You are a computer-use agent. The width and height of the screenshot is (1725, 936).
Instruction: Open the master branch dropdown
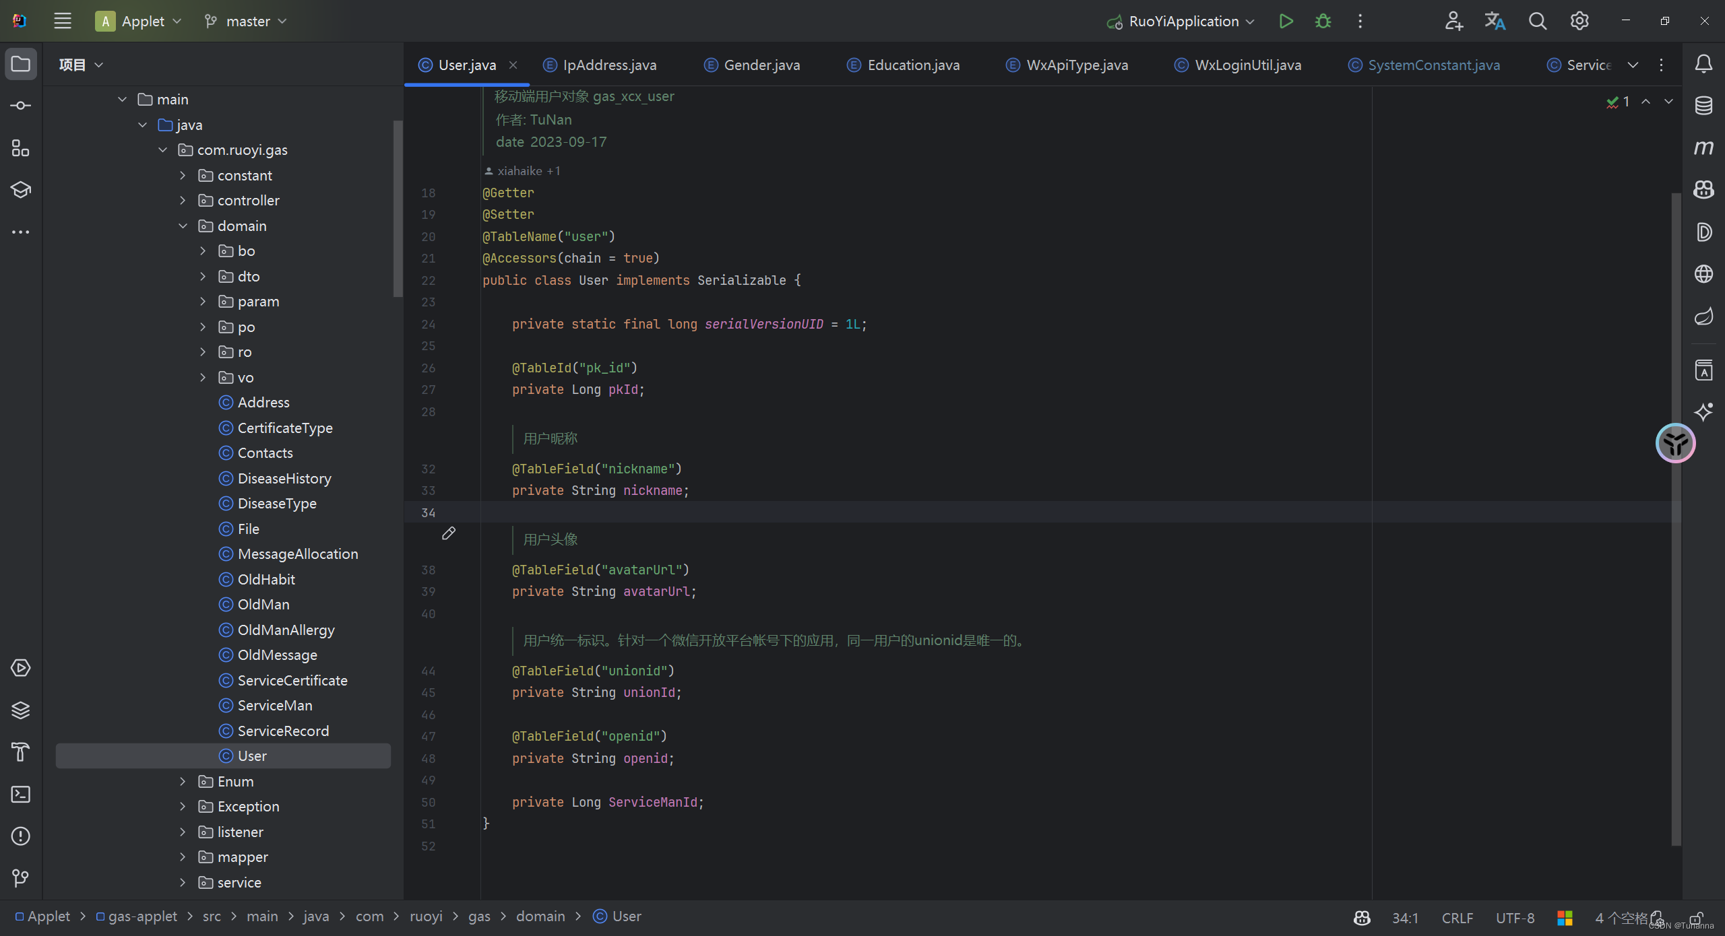point(247,21)
